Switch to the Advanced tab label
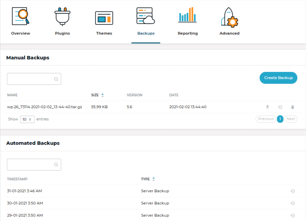This screenshot has height=221, width=306. (x=229, y=33)
